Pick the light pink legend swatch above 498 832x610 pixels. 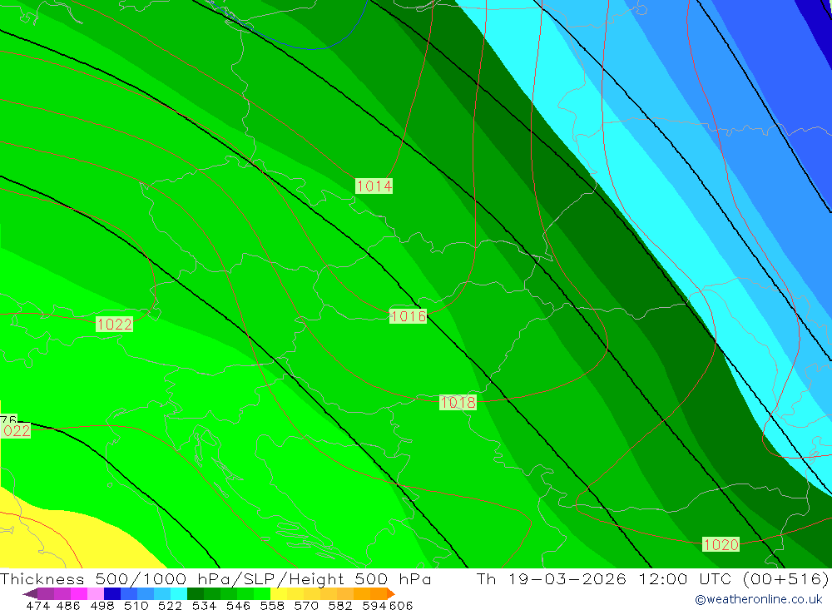pos(96,593)
